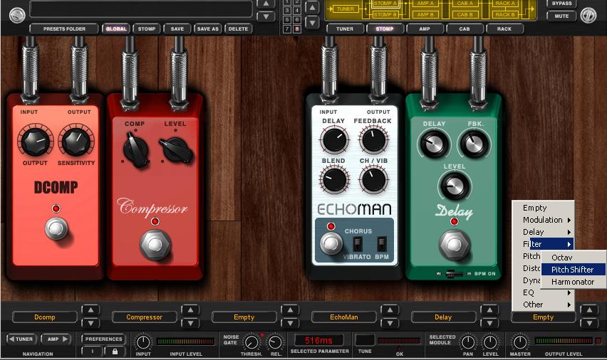Click the noise gate REL. knob

pos(275,342)
